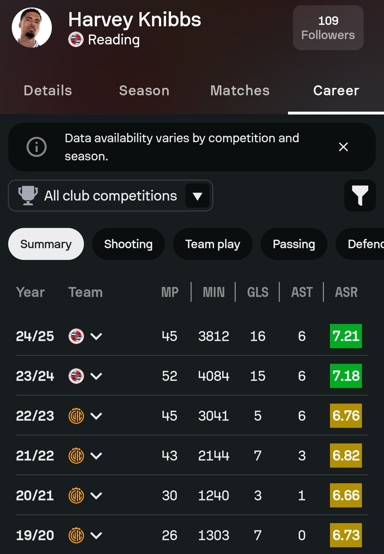The image size is (384, 554).
Task: Expand the 21/22 season row chevron
Action: (x=96, y=456)
